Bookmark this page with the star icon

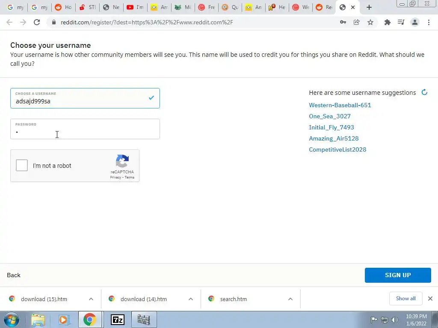pos(370,22)
